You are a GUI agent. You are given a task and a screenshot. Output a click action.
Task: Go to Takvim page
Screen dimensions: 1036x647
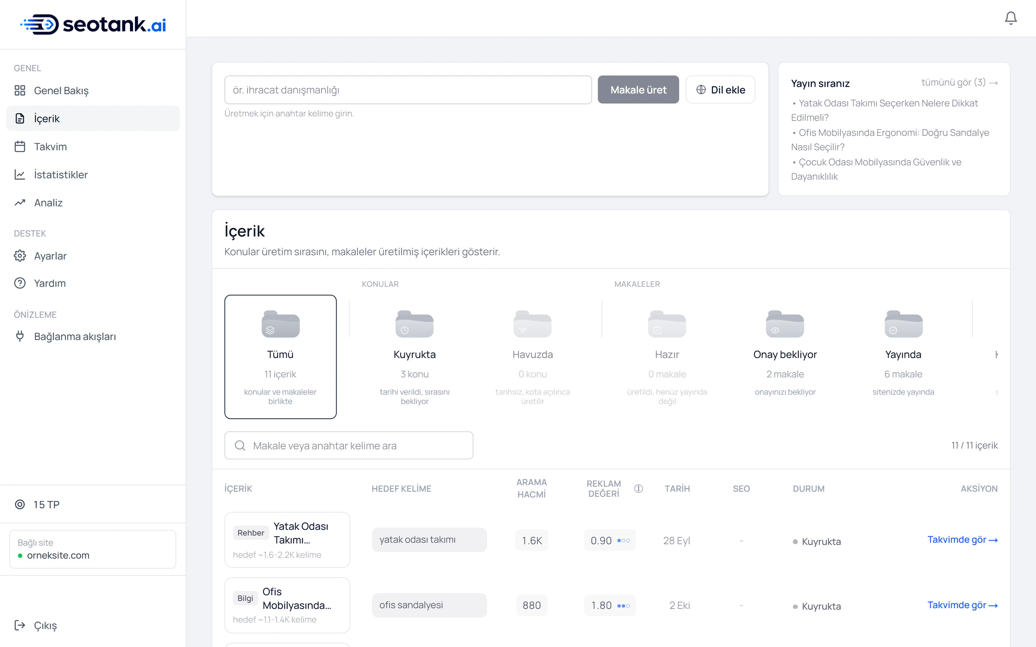coord(93,147)
